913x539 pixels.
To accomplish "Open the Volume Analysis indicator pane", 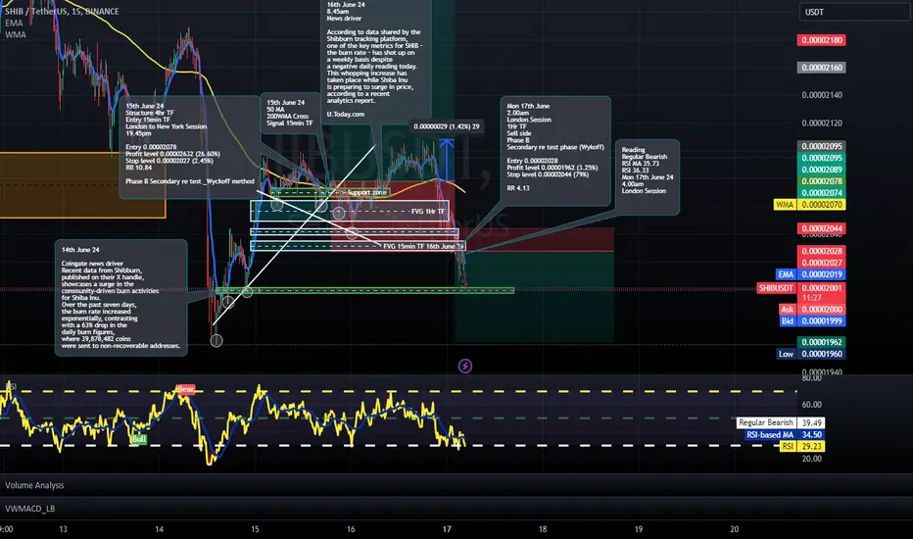I will pos(34,485).
